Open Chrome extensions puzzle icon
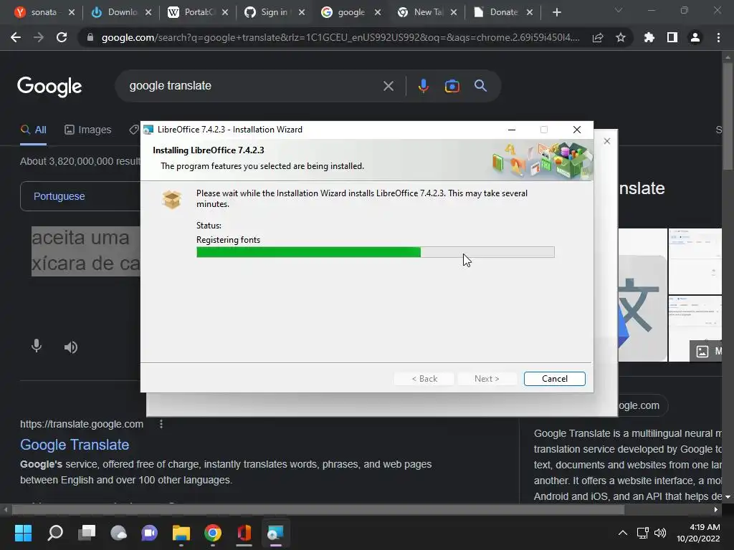This screenshot has width=734, height=550. pos(649,37)
